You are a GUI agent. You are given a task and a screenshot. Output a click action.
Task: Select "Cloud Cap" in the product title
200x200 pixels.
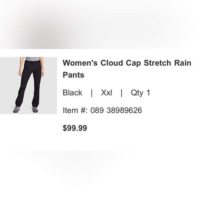[x=121, y=63]
